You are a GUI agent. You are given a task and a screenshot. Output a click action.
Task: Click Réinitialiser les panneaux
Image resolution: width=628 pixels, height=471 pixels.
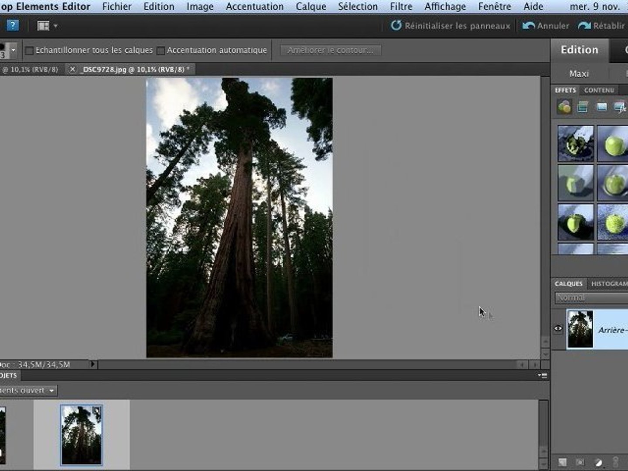coord(451,26)
